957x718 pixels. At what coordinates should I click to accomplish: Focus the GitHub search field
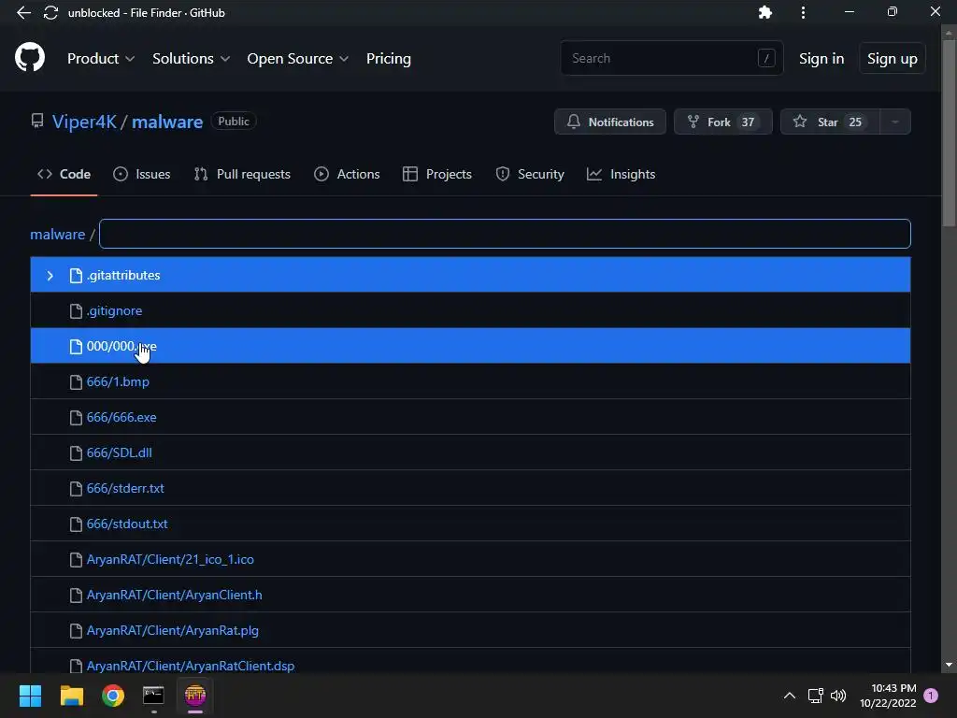[x=671, y=58]
